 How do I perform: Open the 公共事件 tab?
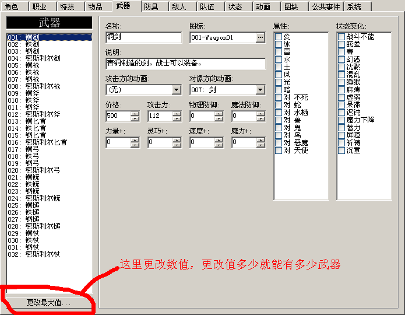pos(325,6)
